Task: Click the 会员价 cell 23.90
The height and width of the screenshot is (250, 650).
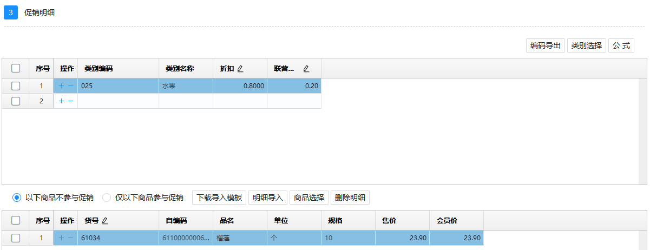Action: coord(457,238)
